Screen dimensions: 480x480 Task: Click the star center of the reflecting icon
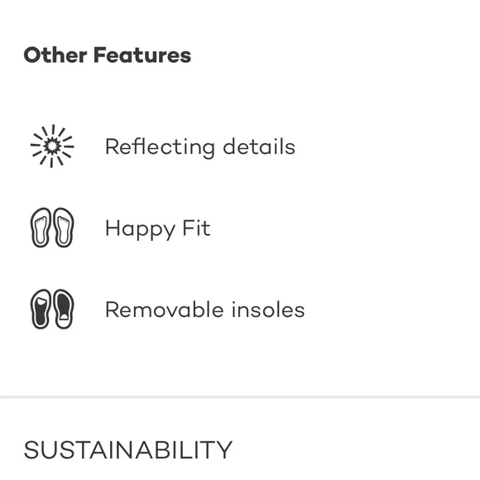[52, 146]
